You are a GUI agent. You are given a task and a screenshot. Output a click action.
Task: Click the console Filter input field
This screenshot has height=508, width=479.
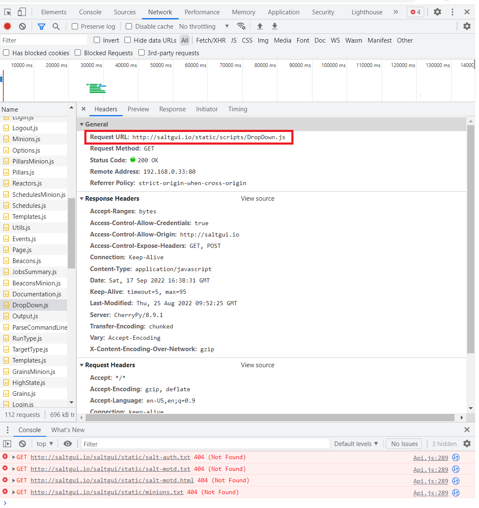(205, 443)
